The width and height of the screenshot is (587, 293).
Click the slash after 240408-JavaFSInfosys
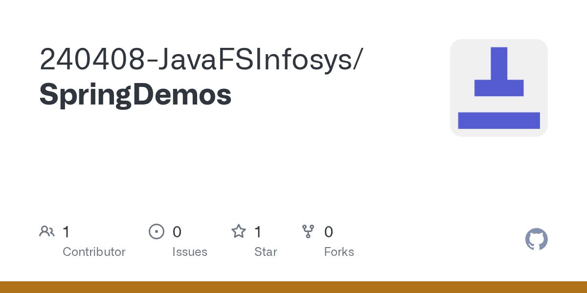click(358, 61)
